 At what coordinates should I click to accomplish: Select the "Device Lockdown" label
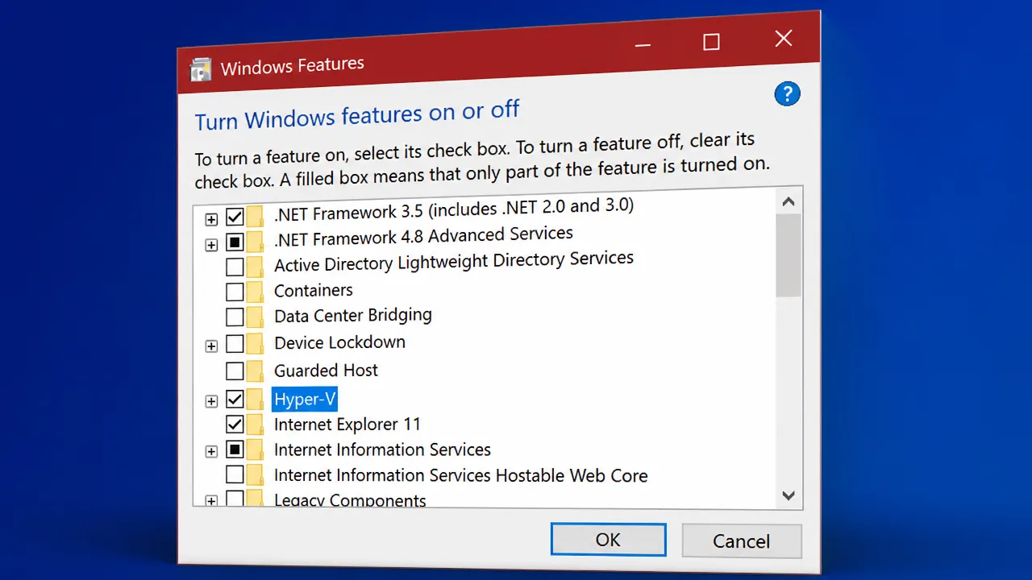(x=339, y=342)
